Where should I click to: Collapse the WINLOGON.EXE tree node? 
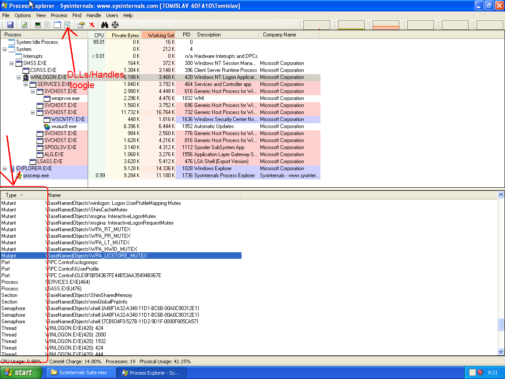[19, 77]
